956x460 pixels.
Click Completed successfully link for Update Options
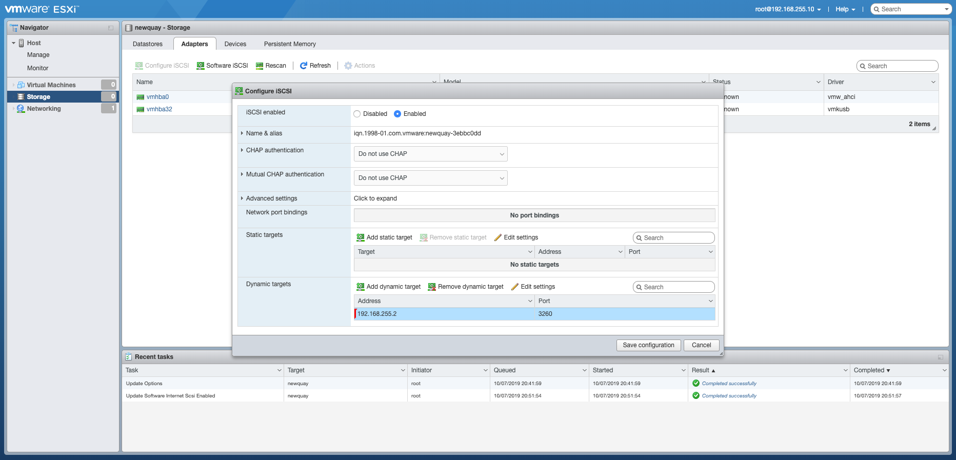(x=729, y=384)
